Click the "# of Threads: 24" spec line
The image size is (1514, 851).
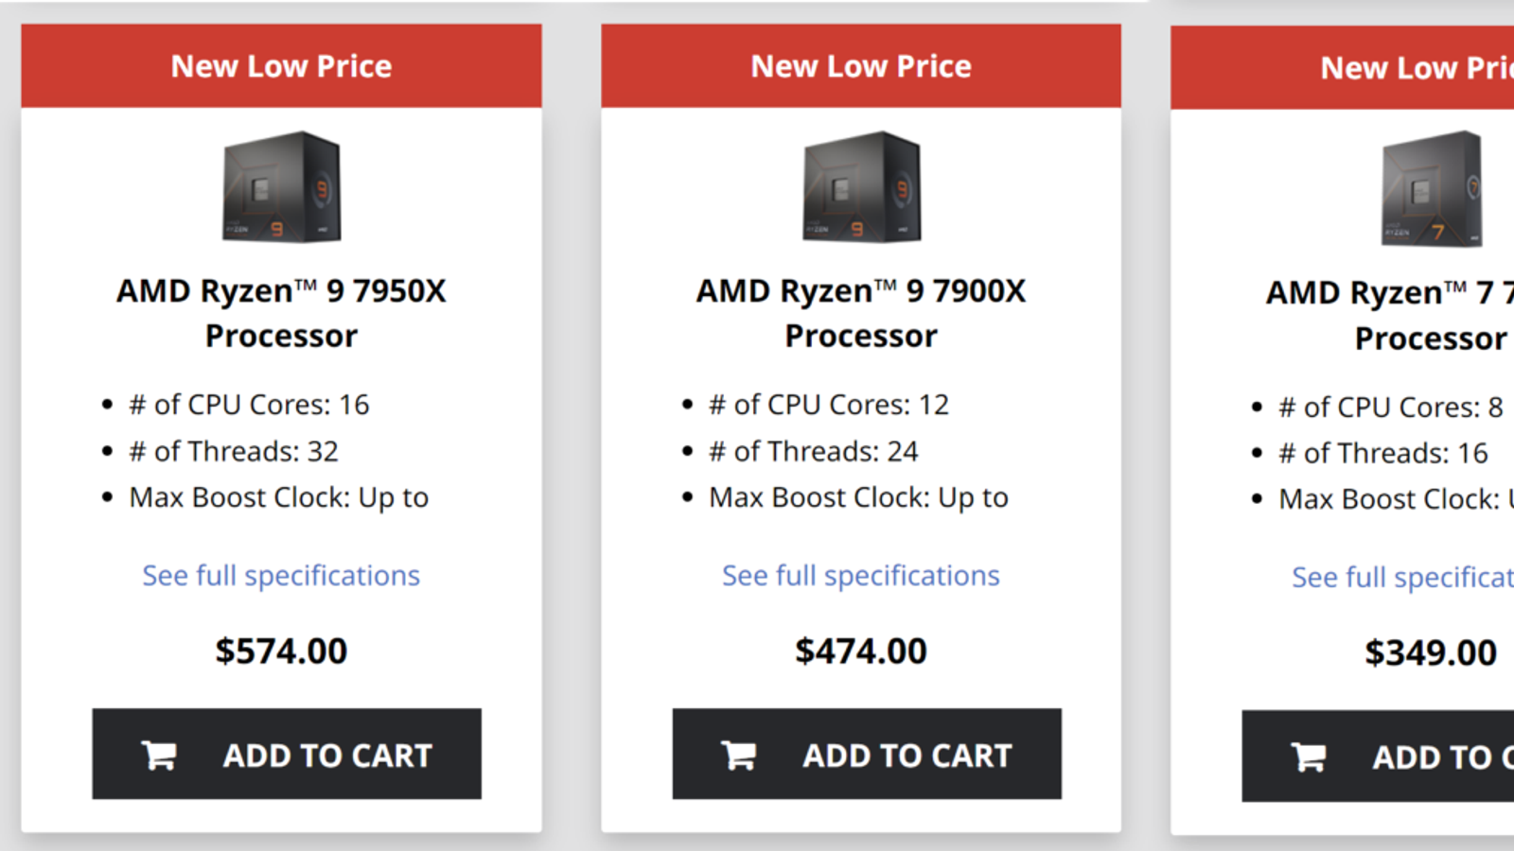click(813, 452)
